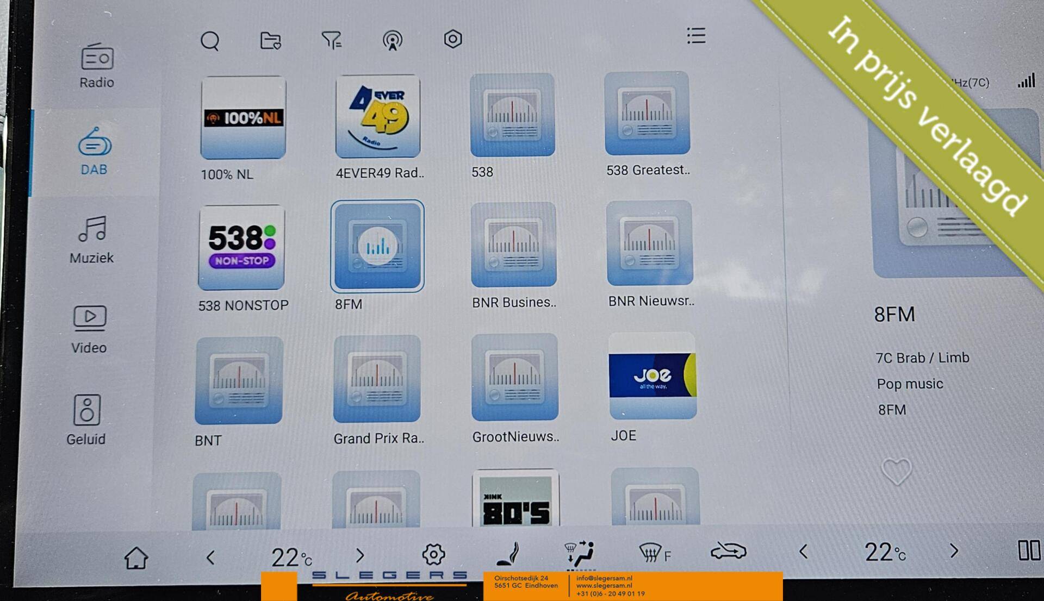The image size is (1044, 601).
Task: Select the 538 NONSTOP station
Action: [242, 248]
